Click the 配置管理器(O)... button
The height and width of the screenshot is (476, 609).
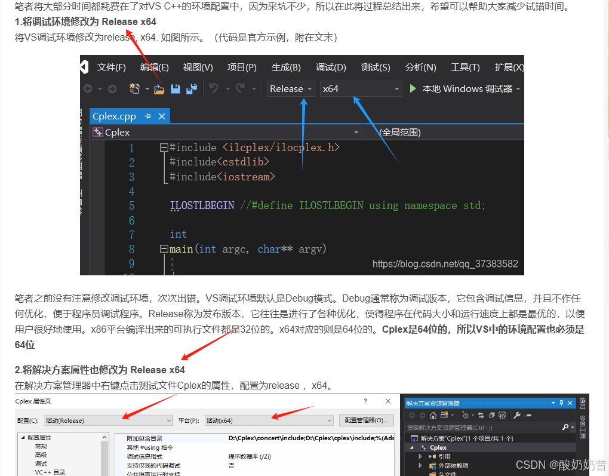click(x=366, y=420)
